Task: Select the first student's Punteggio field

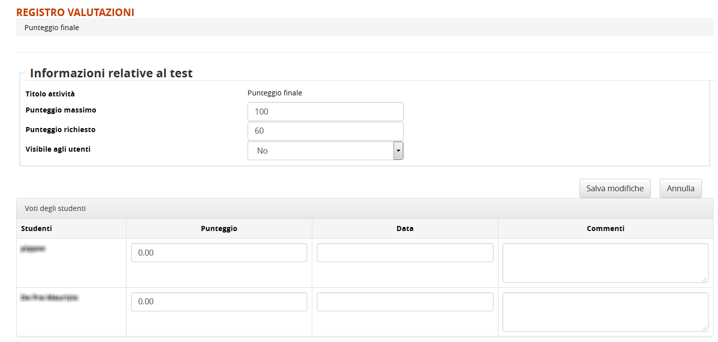Action: (x=219, y=253)
